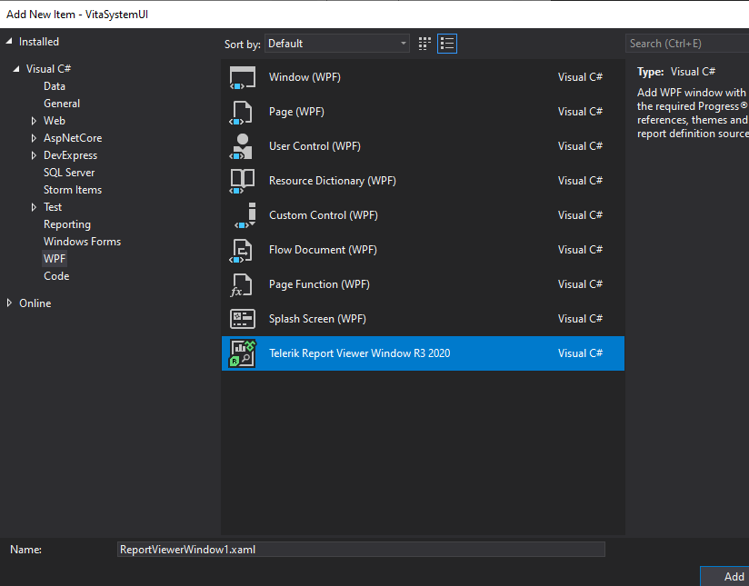Click the Telerik Report Viewer Window icon
This screenshot has width=749, height=586.
[x=242, y=353]
